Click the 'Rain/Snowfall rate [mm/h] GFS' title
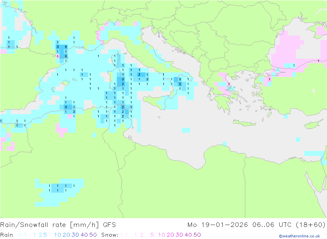 (x=58, y=225)
